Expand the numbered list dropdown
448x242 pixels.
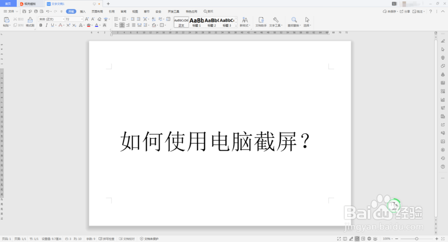[127, 19]
